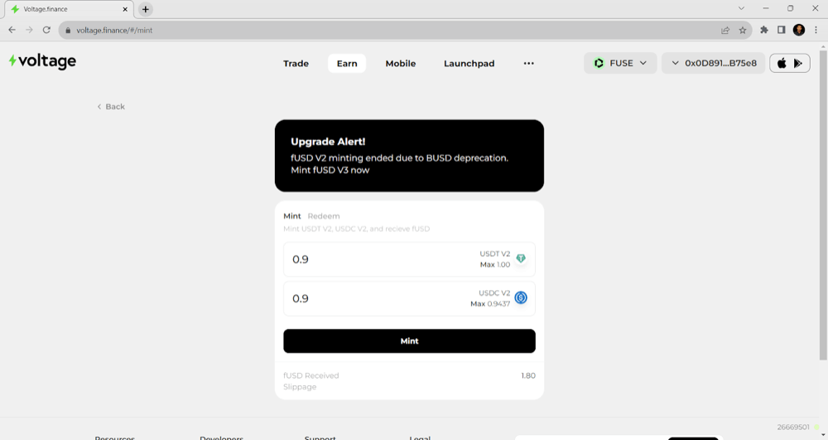Go back in browser history
This screenshot has width=828, height=440.
coord(12,30)
